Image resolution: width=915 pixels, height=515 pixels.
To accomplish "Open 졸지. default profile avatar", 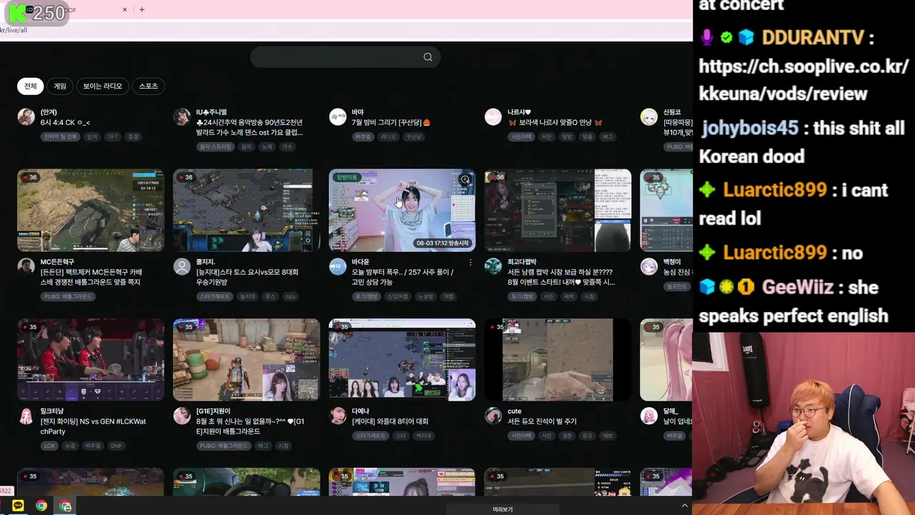I will (182, 266).
